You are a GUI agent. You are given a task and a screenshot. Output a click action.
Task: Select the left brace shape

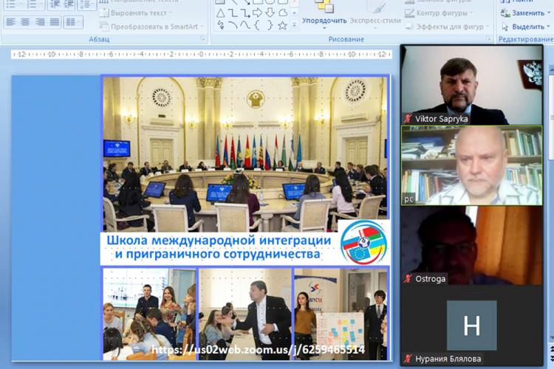(257, 25)
